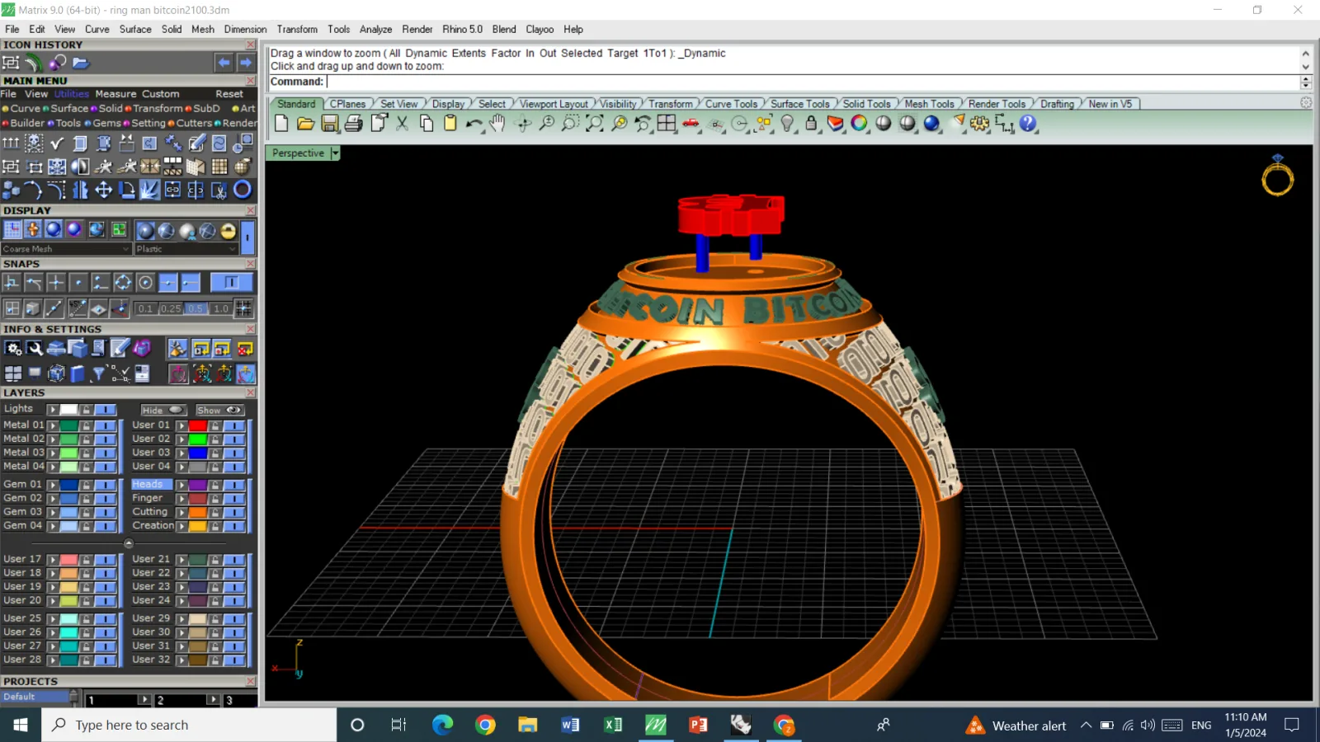This screenshot has height=742, width=1320.
Task: Select the 0.25 snap increment button
Action: click(x=171, y=309)
